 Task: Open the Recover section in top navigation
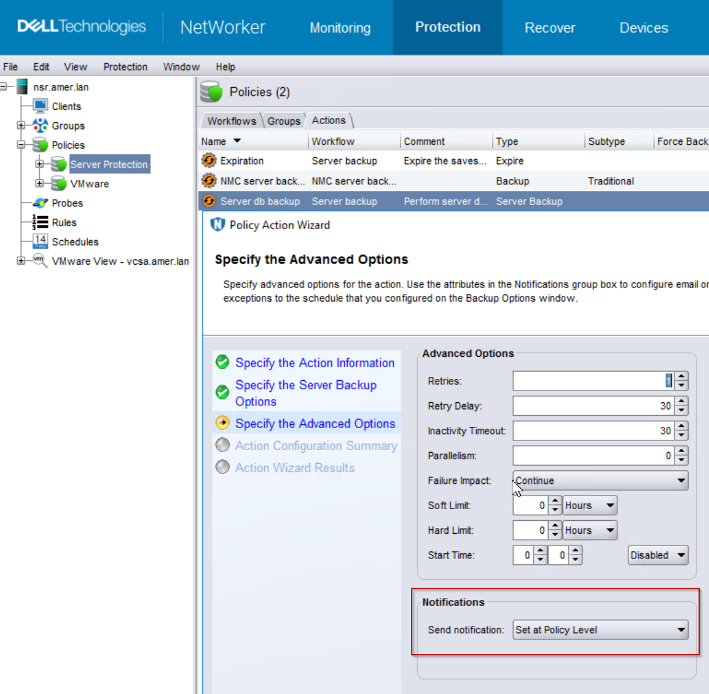click(x=549, y=28)
